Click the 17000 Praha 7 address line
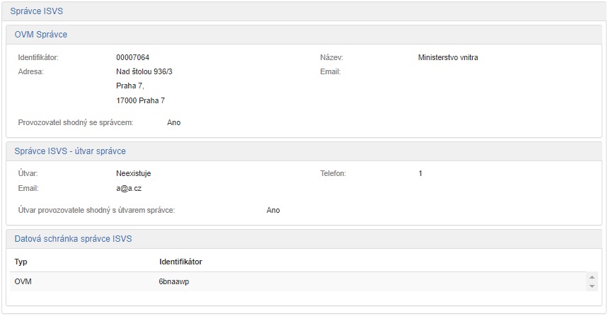The image size is (608, 316). point(140,100)
